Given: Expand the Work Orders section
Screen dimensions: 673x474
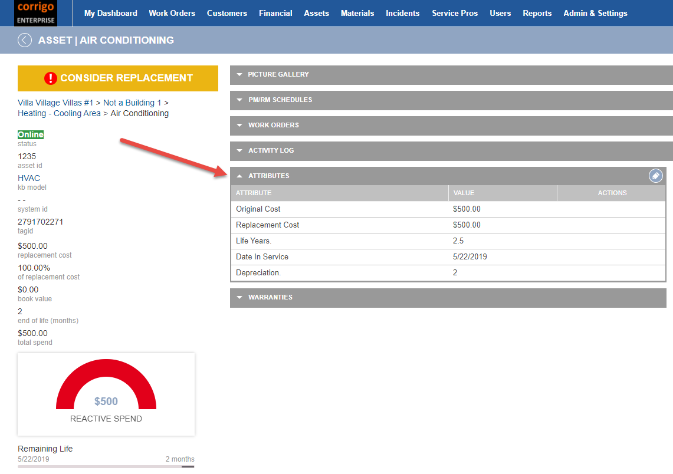Looking at the screenshot, I should (x=451, y=125).
